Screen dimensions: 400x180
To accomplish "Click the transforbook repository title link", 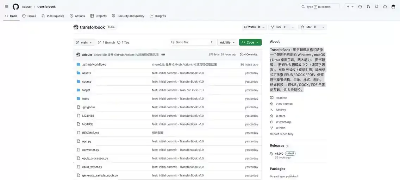I will coord(92,27).
